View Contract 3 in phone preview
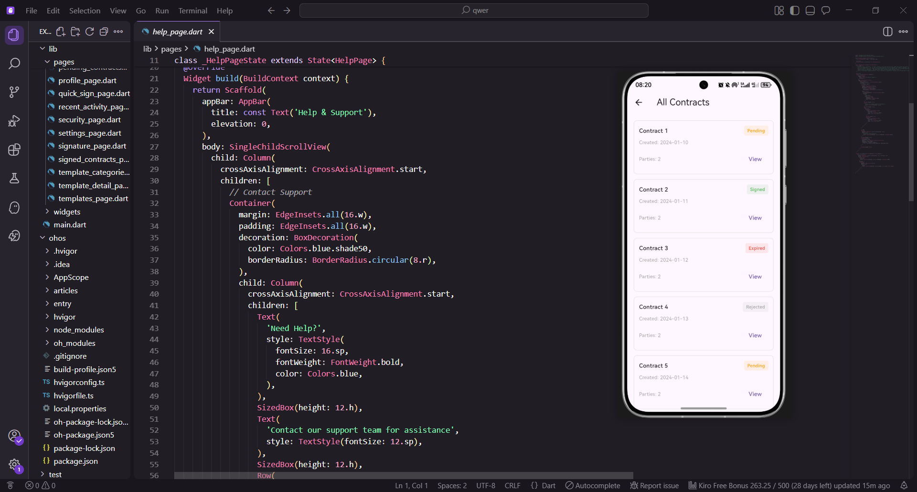This screenshot has height=492, width=917. (755, 277)
